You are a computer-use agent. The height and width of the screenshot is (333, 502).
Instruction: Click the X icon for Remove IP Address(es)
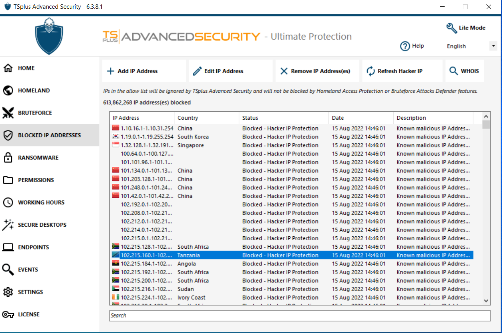tap(284, 71)
